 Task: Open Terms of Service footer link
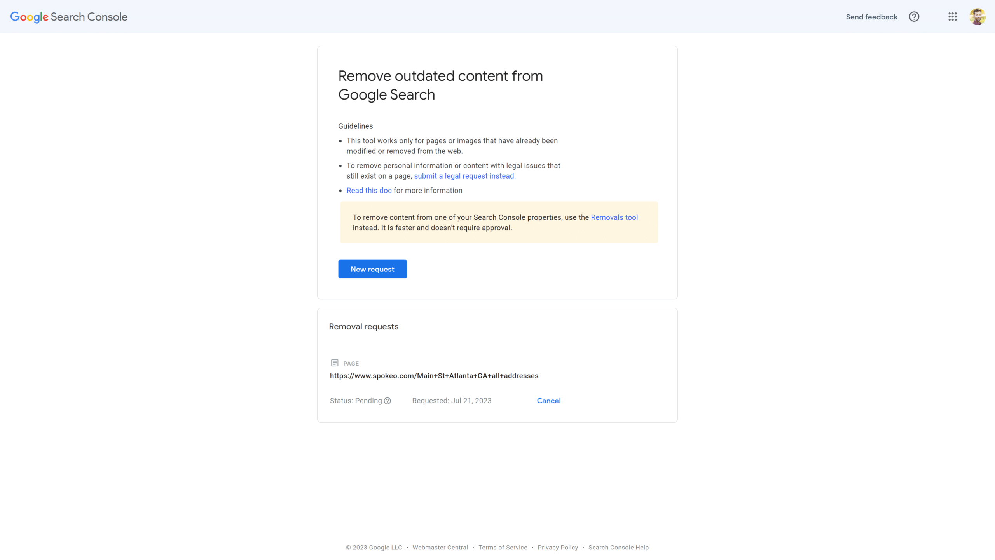click(503, 548)
